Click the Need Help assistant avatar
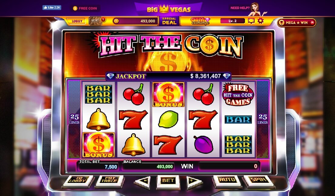Viewport: 335px width, 196px height. [255, 9]
